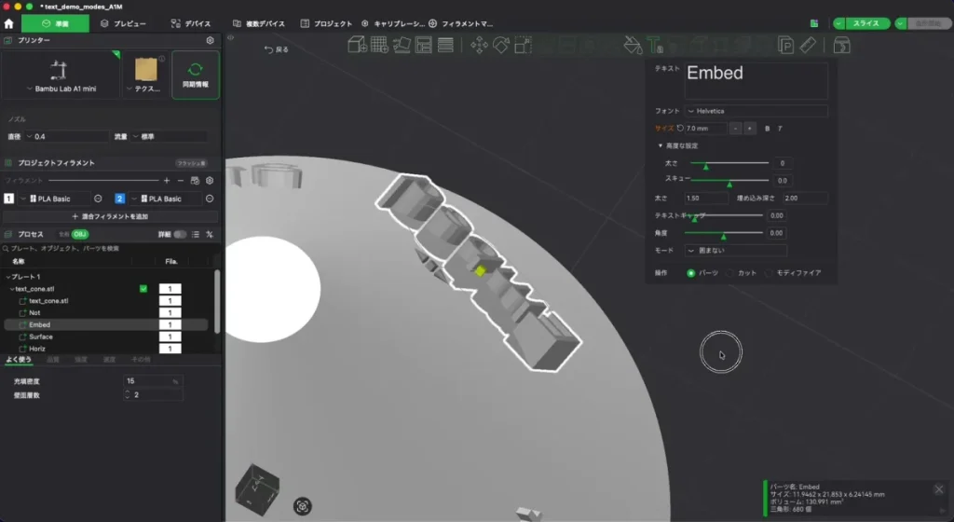Open filament 2 PLA Basic dropdown
This screenshot has height=522, width=954.
point(164,199)
